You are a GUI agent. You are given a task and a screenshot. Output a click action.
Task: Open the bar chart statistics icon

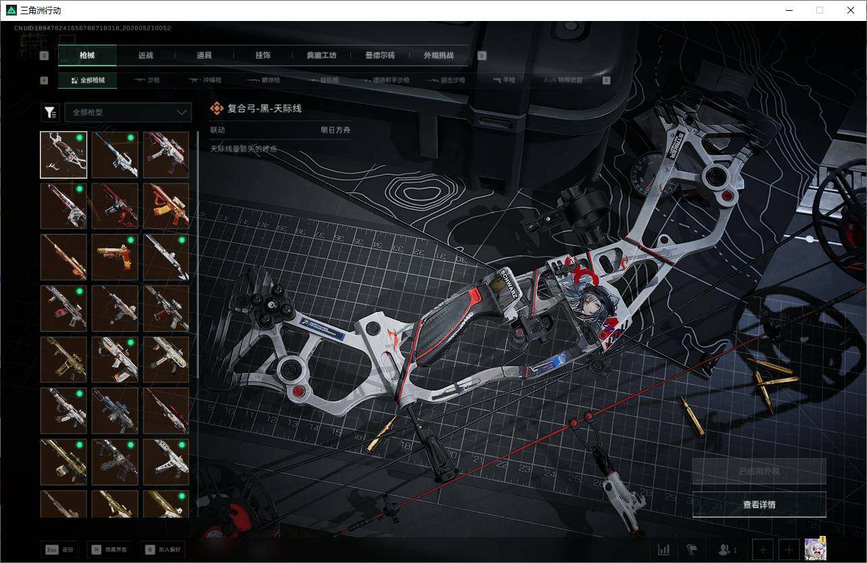[664, 549]
